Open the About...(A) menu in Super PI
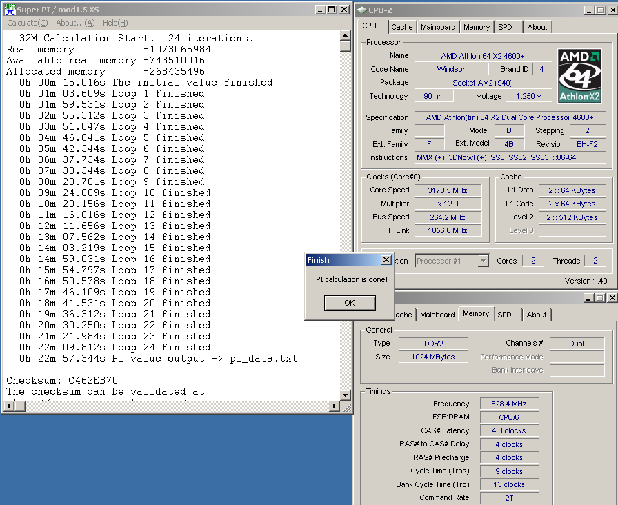This screenshot has height=505, width=618. 75,23
